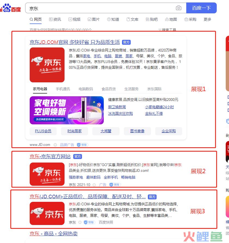Open the 居家 link in the description
Screen dimensions: 229x243
129,56
